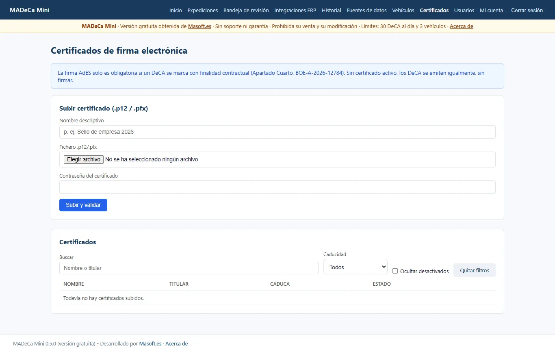
Task: Open Acerca de link in the yellow banner
Action: [461, 26]
